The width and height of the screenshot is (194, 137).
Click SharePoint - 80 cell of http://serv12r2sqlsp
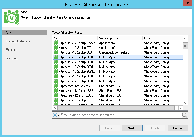click(109, 100)
